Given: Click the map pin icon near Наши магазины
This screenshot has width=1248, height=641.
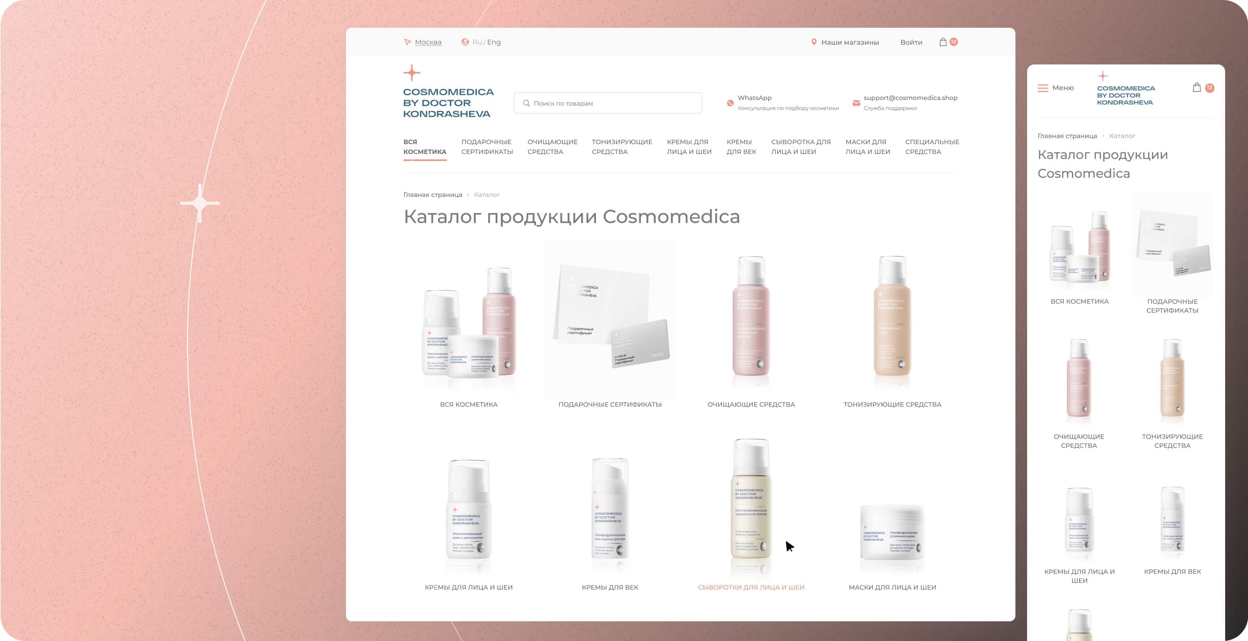Looking at the screenshot, I should (814, 42).
